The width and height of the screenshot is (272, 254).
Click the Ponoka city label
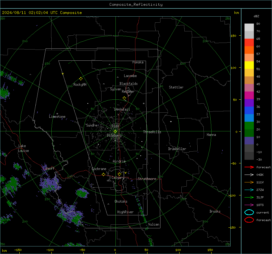click(x=138, y=62)
